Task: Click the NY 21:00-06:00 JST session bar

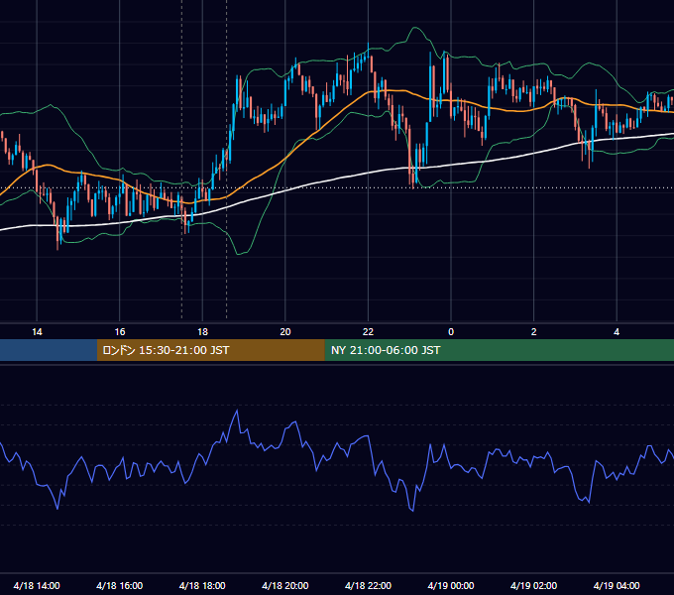Action: point(499,350)
